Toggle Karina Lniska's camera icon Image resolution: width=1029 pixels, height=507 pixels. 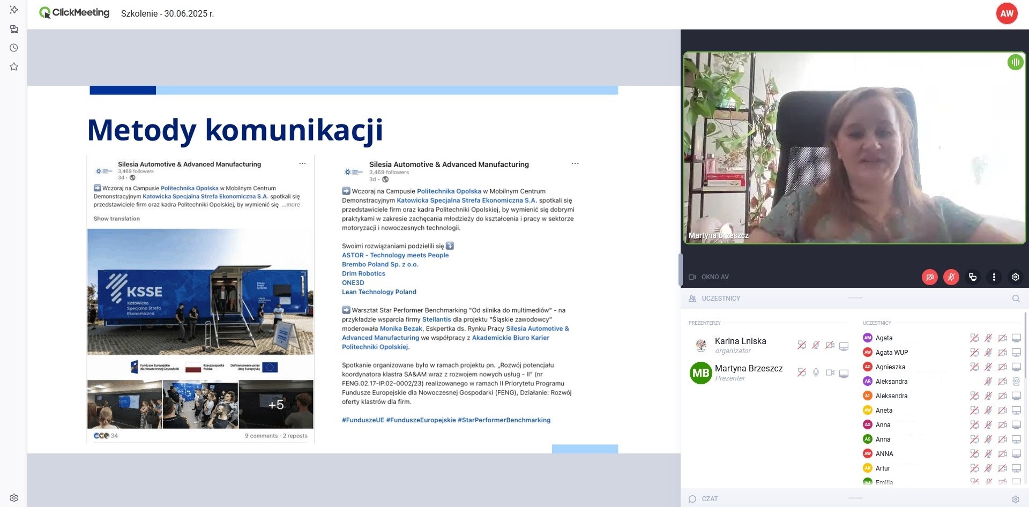(830, 345)
